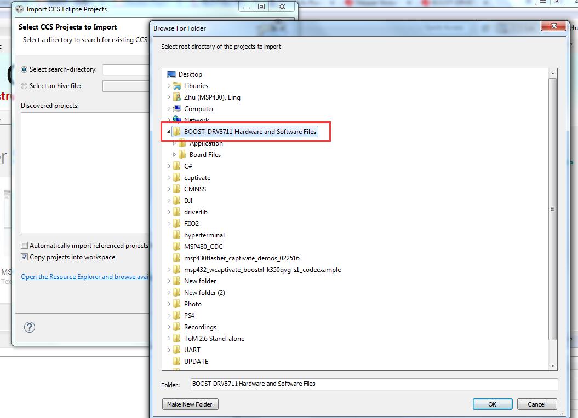Click the Recordings folder icon
The image size is (578, 418).
[177, 327]
